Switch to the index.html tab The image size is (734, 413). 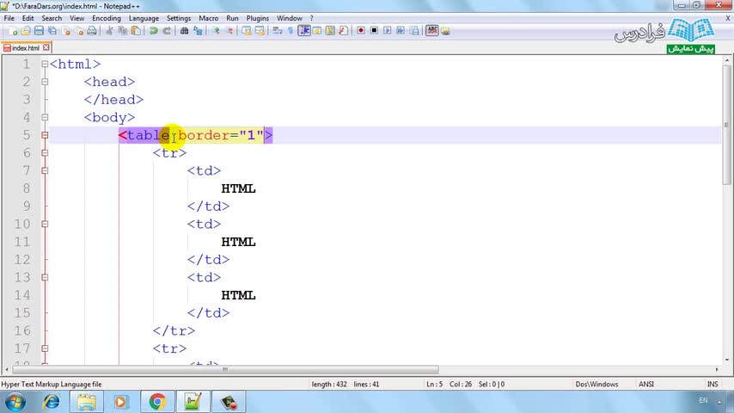[25, 48]
